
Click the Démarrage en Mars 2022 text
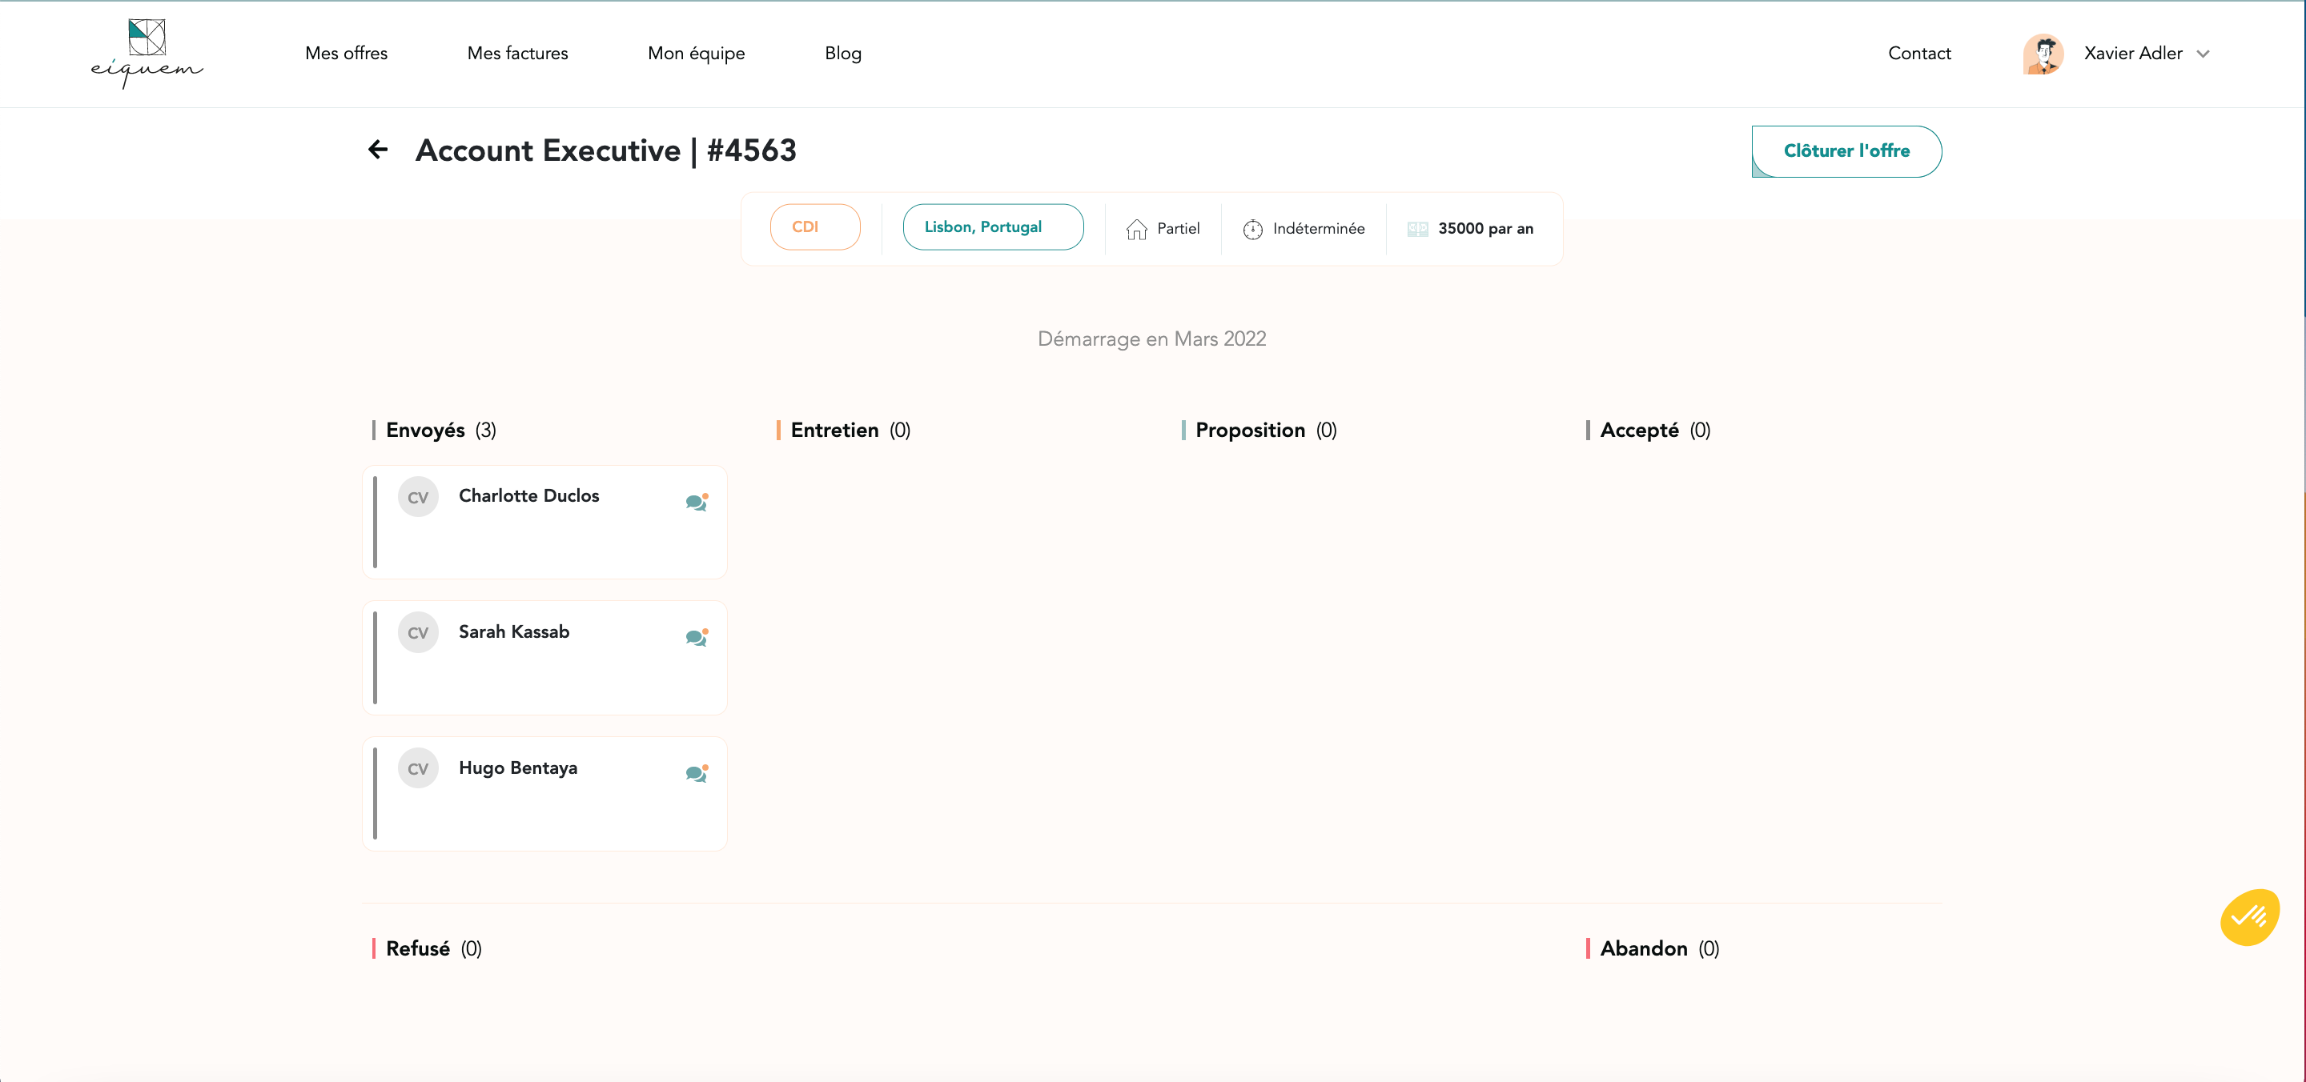1151,339
